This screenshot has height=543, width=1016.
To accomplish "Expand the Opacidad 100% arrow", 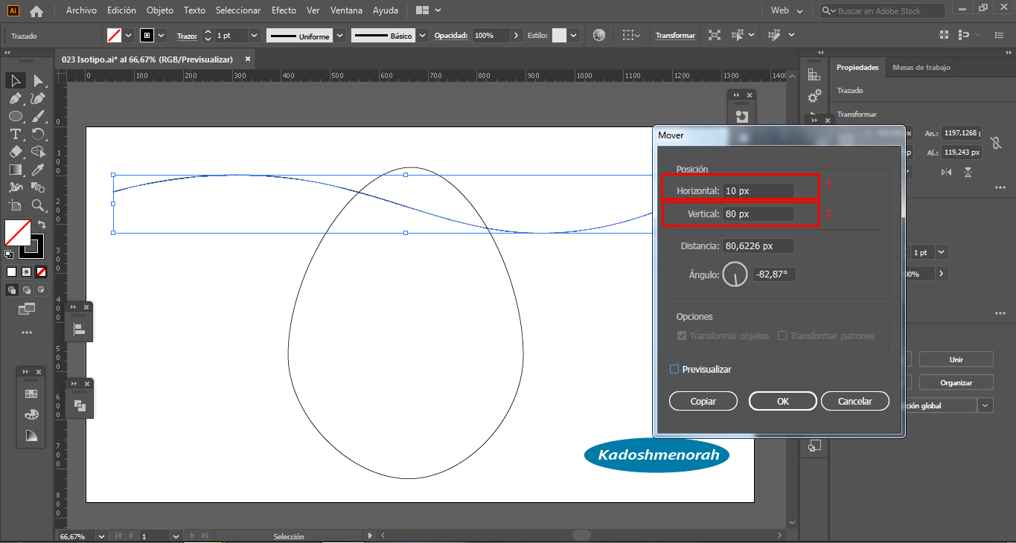I will [x=517, y=35].
